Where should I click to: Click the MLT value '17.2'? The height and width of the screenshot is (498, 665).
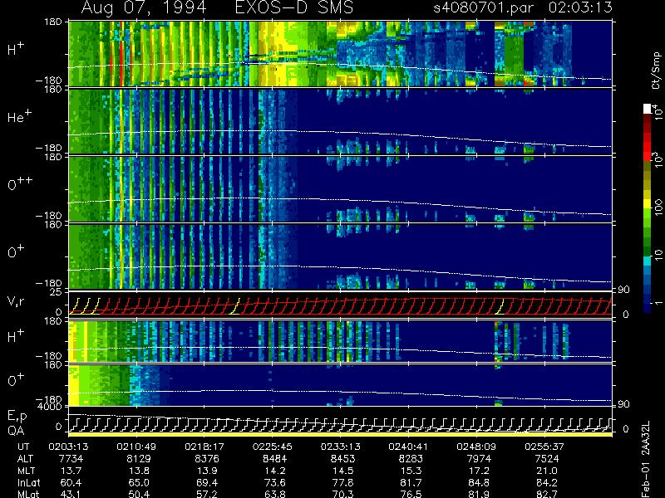[x=479, y=471]
